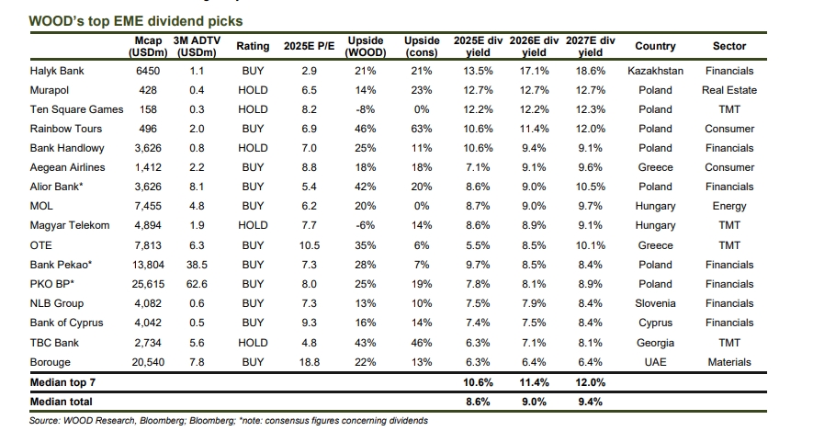Click the Country column header

(x=655, y=46)
